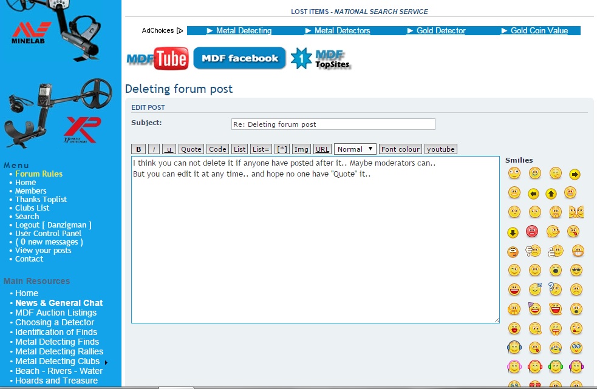Apply bold with the B button
This screenshot has height=389, width=597.
tap(138, 149)
